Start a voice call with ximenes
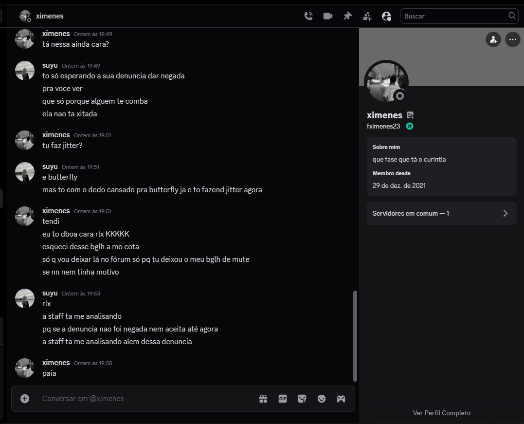This screenshot has height=424, width=524. (308, 16)
